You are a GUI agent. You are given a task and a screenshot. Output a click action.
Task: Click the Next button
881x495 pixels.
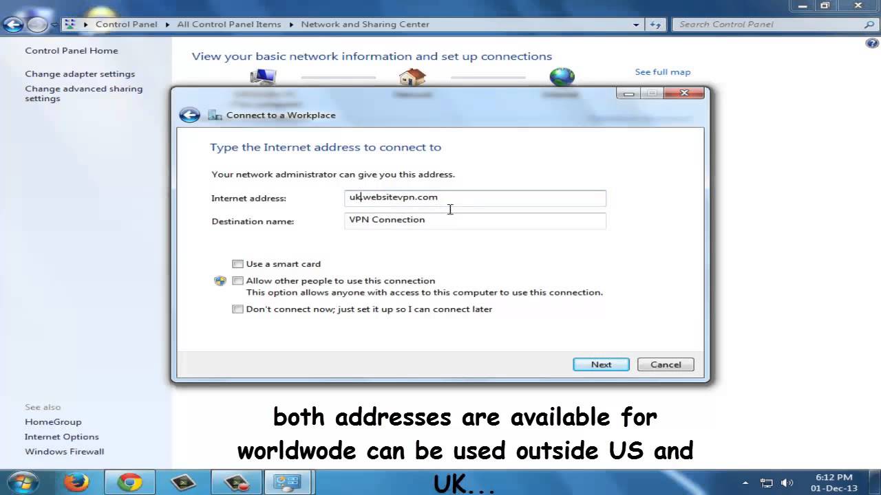(601, 364)
